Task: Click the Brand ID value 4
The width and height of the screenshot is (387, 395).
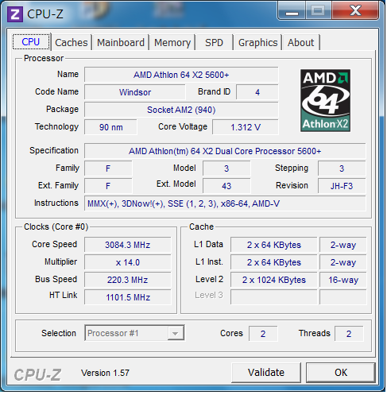Action: point(257,92)
